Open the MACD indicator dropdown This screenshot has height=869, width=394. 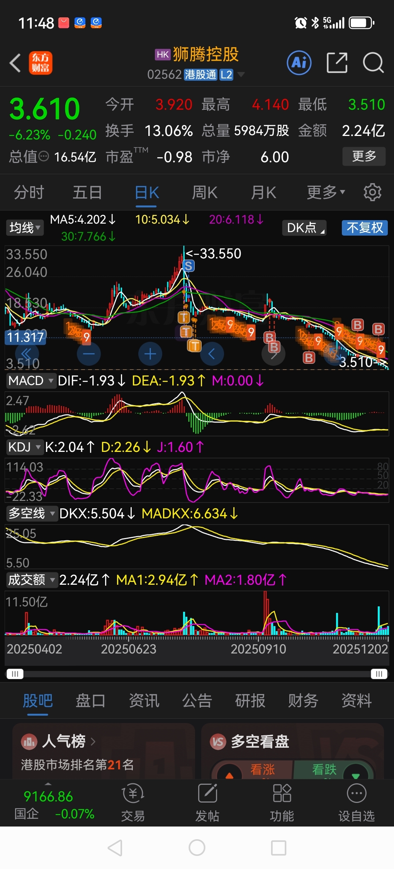coord(31,381)
